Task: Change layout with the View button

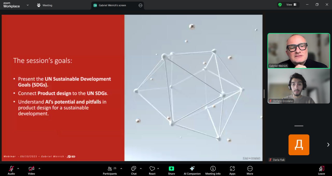Action: pos(291,5)
